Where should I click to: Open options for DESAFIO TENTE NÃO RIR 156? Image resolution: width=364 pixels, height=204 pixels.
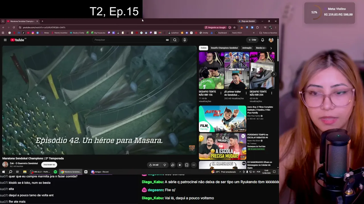coord(221,93)
